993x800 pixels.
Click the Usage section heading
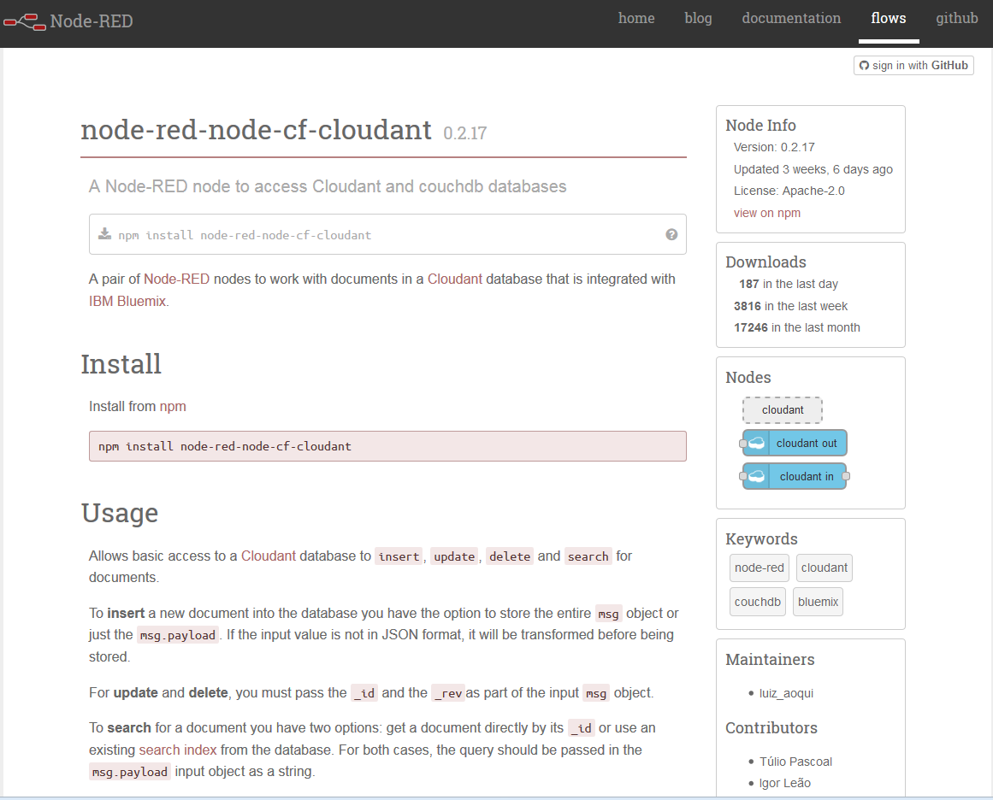click(120, 514)
